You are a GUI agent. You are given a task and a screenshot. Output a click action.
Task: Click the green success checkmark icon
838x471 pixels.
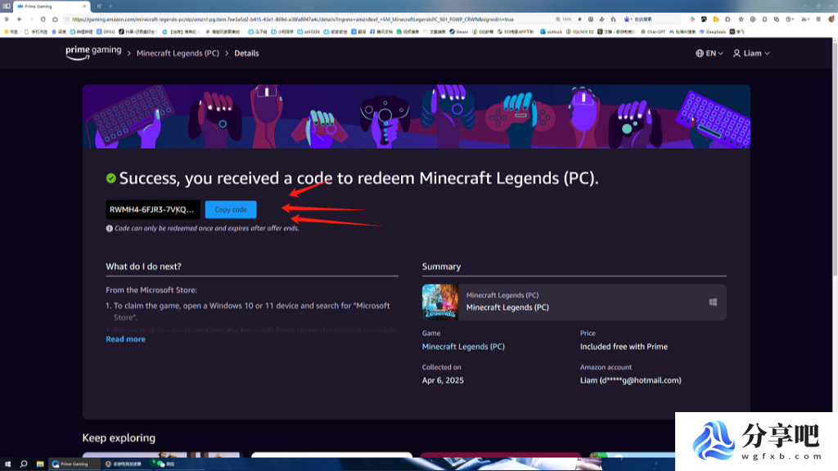[111, 178]
